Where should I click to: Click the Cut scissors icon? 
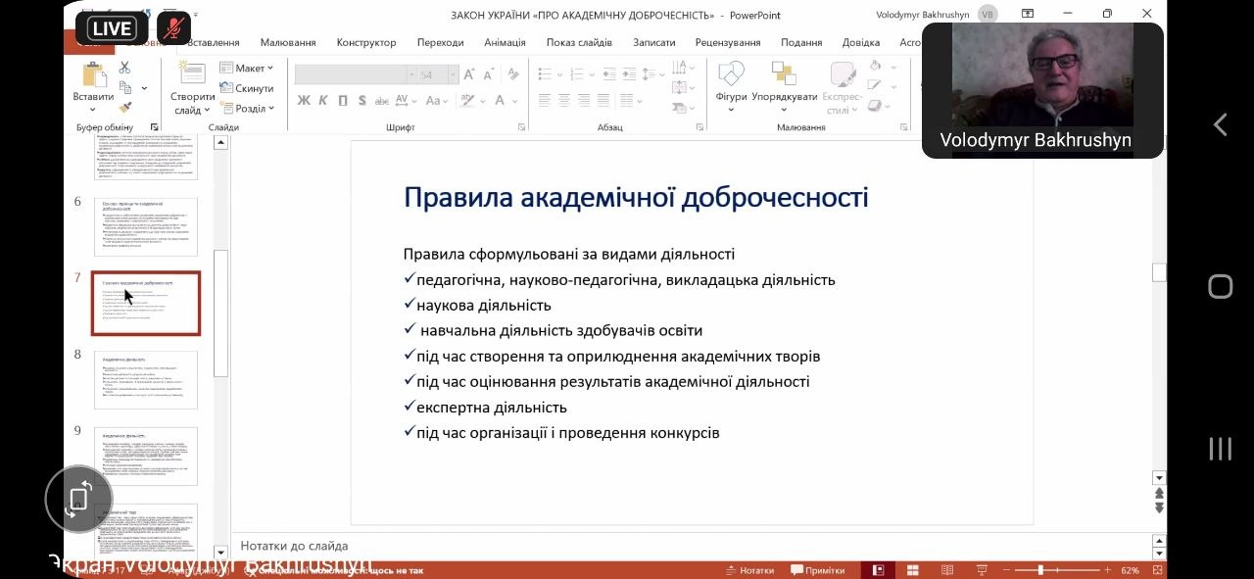click(124, 68)
